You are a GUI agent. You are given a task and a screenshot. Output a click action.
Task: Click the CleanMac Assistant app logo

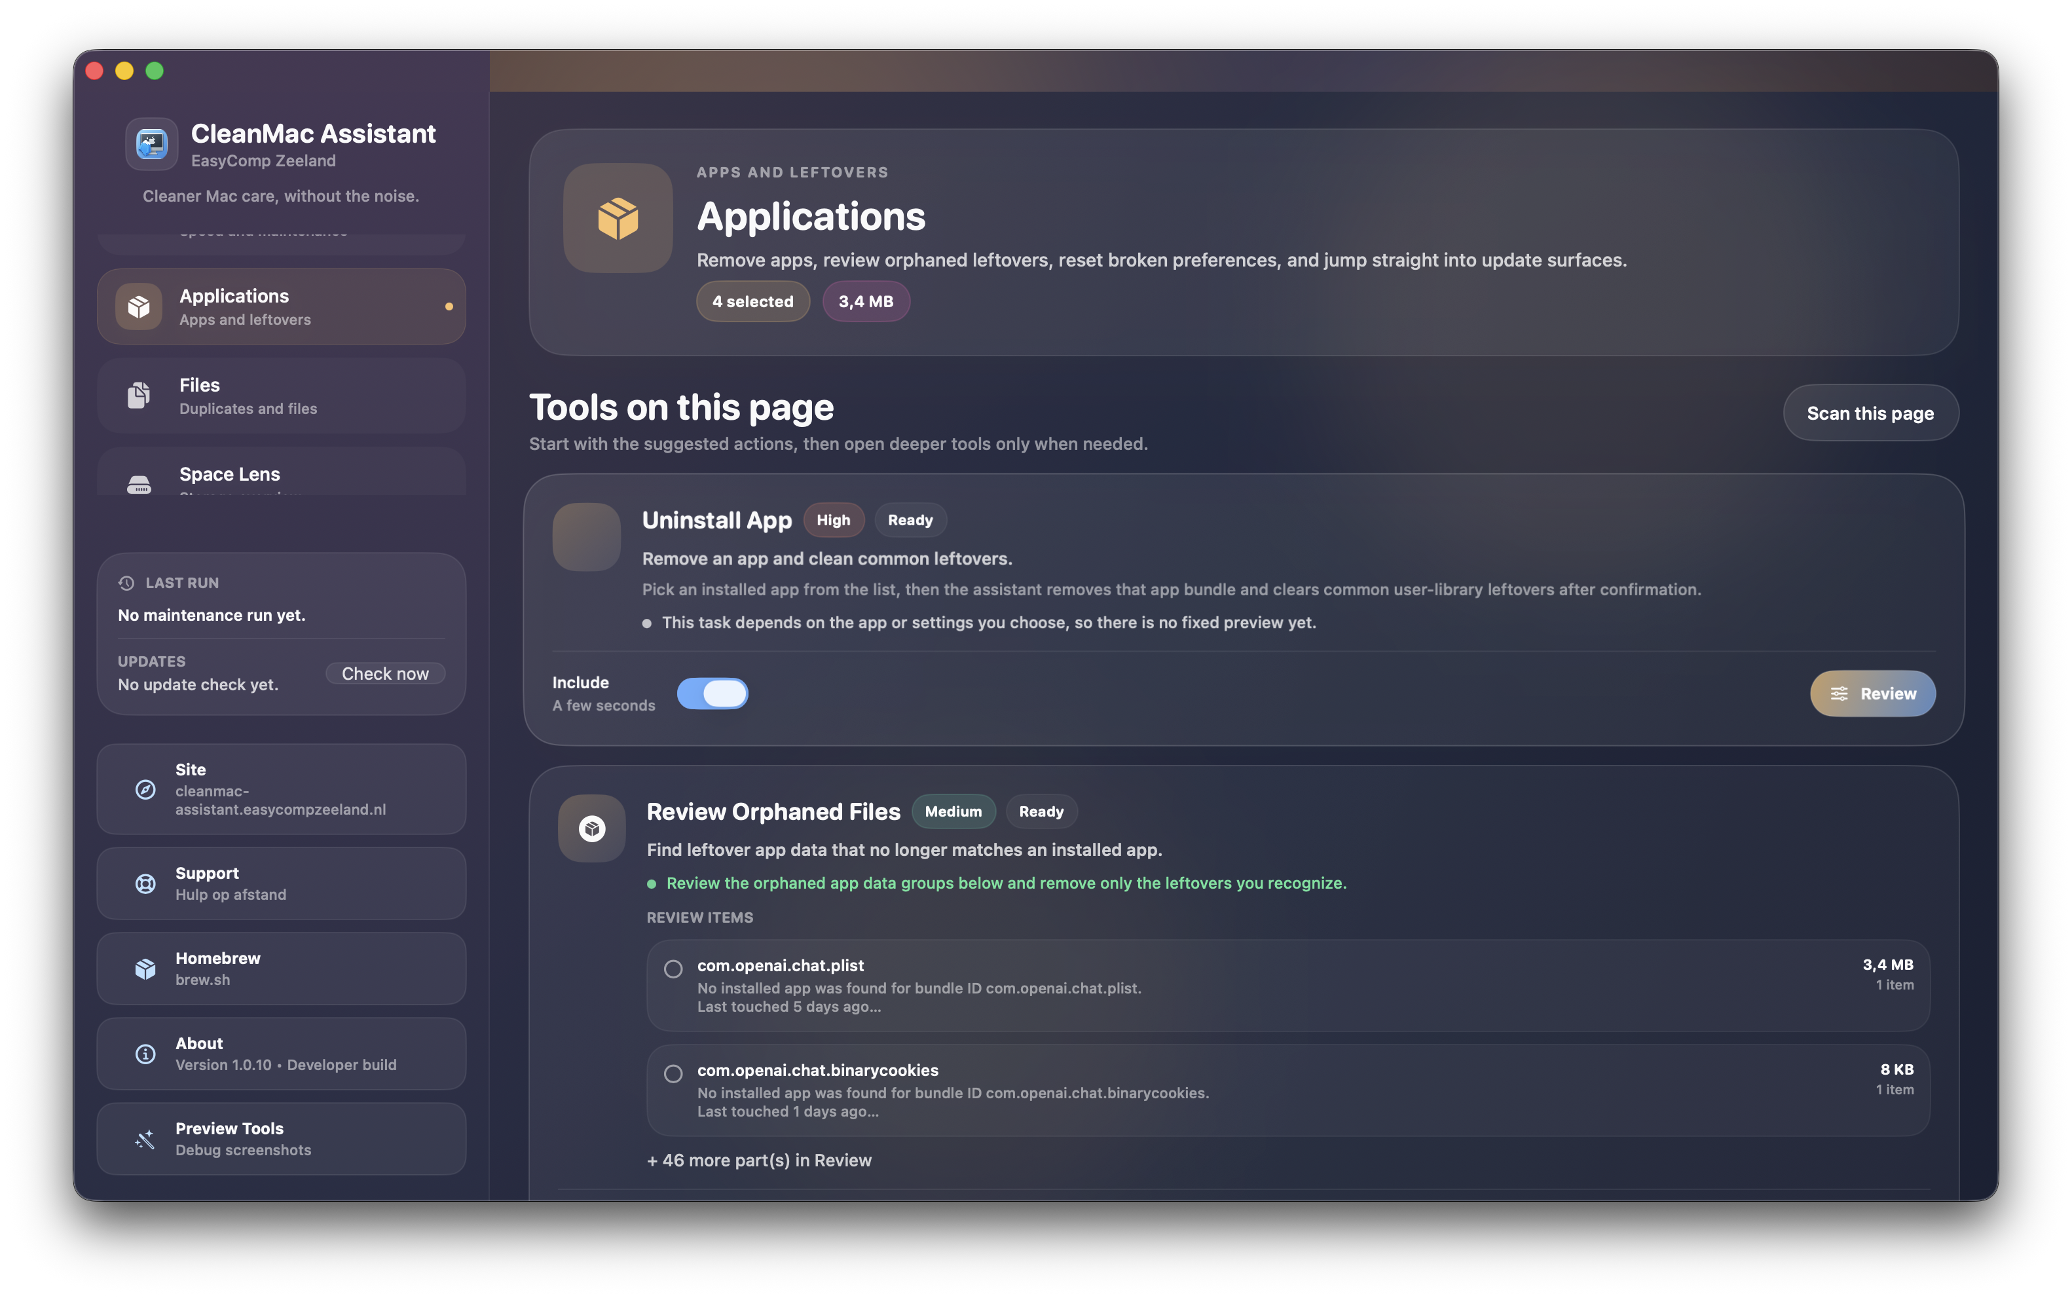pyautogui.click(x=151, y=143)
